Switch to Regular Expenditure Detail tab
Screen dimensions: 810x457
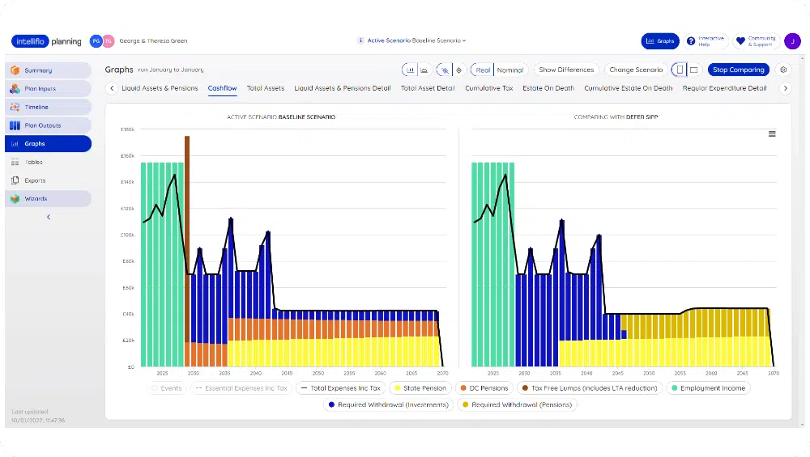(724, 88)
